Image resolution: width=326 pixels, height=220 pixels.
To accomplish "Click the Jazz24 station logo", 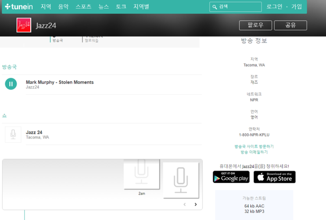I will click(24, 25).
